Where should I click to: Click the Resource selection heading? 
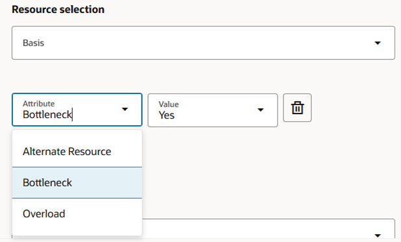[x=58, y=10]
